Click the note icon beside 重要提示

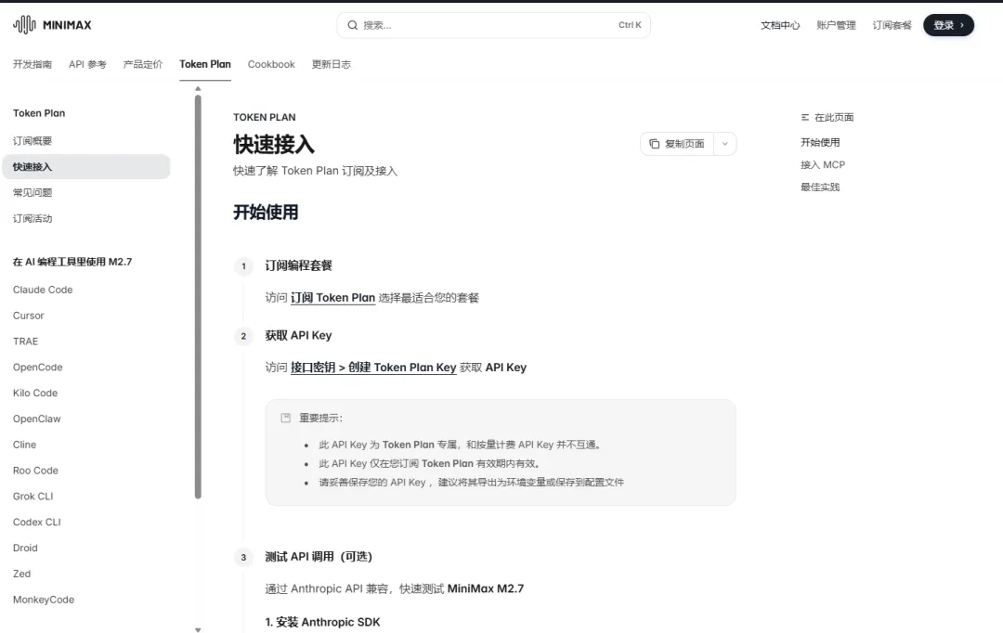point(285,418)
